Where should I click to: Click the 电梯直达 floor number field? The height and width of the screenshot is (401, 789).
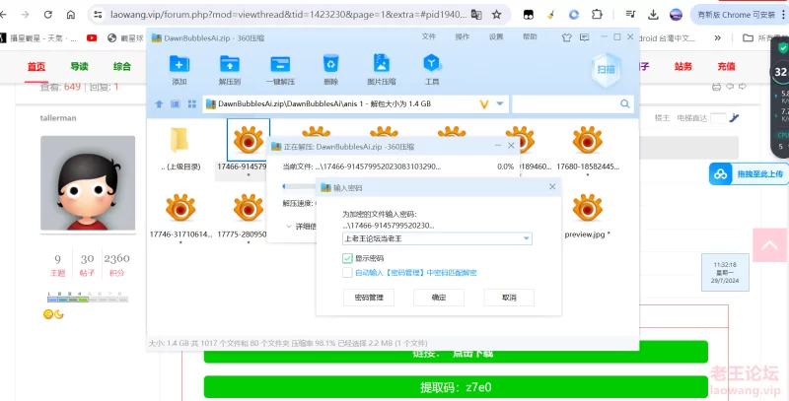click(x=719, y=118)
